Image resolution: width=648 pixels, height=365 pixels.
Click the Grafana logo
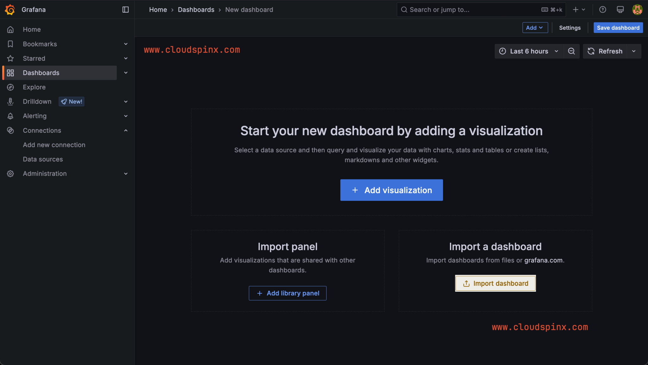[9, 9]
